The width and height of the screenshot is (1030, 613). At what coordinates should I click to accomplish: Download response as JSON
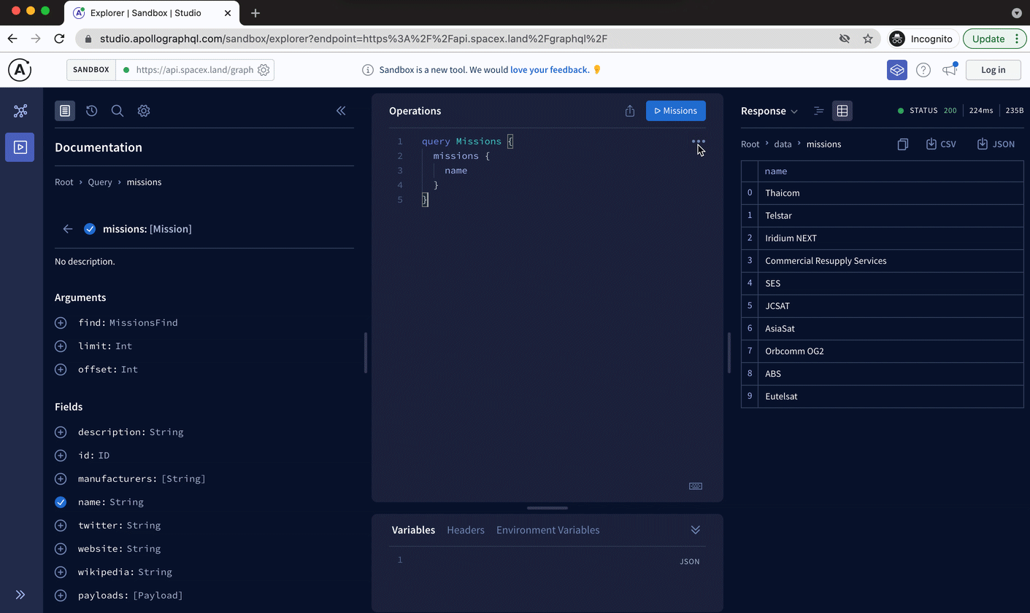click(x=996, y=144)
